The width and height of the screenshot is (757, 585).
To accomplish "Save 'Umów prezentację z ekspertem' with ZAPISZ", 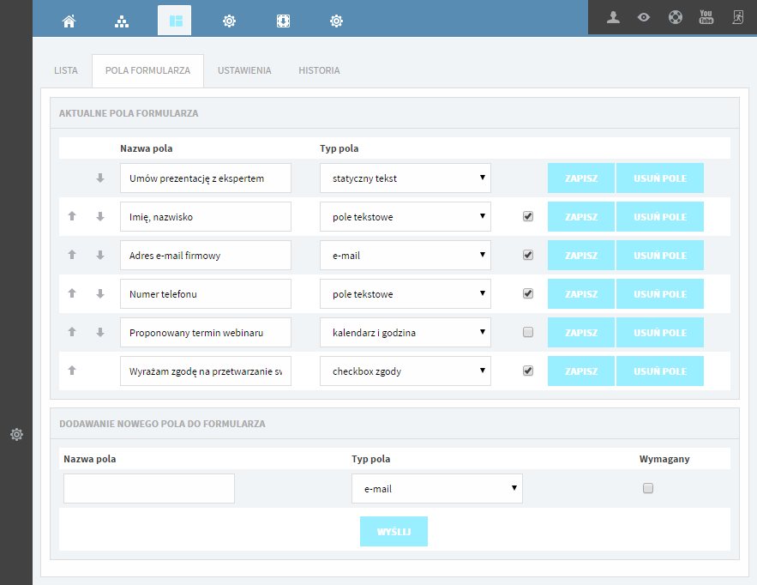I will 580,178.
